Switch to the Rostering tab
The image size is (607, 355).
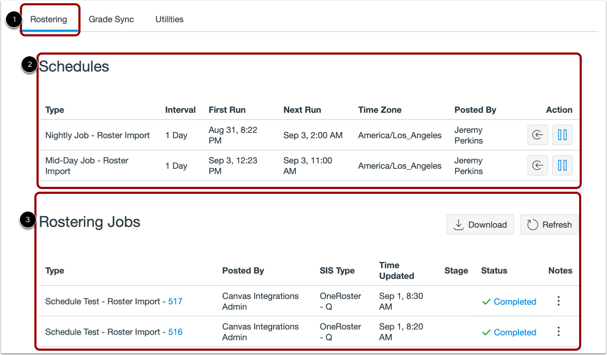tap(49, 19)
